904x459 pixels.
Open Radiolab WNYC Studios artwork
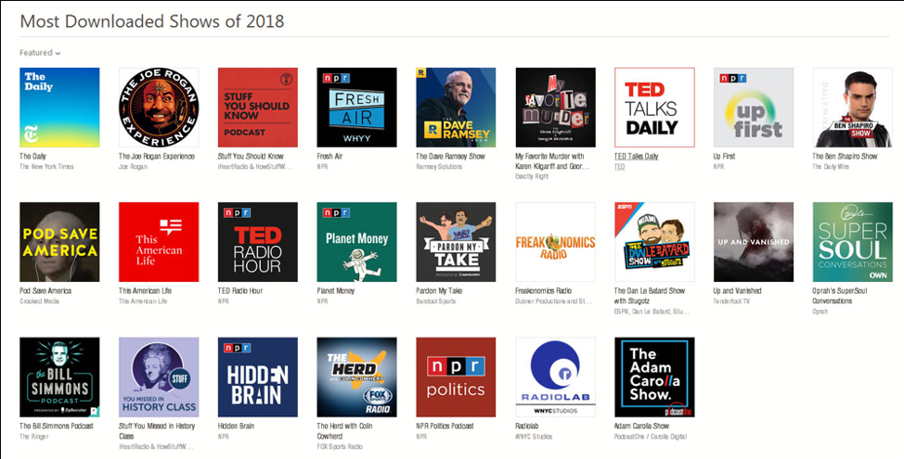555,377
